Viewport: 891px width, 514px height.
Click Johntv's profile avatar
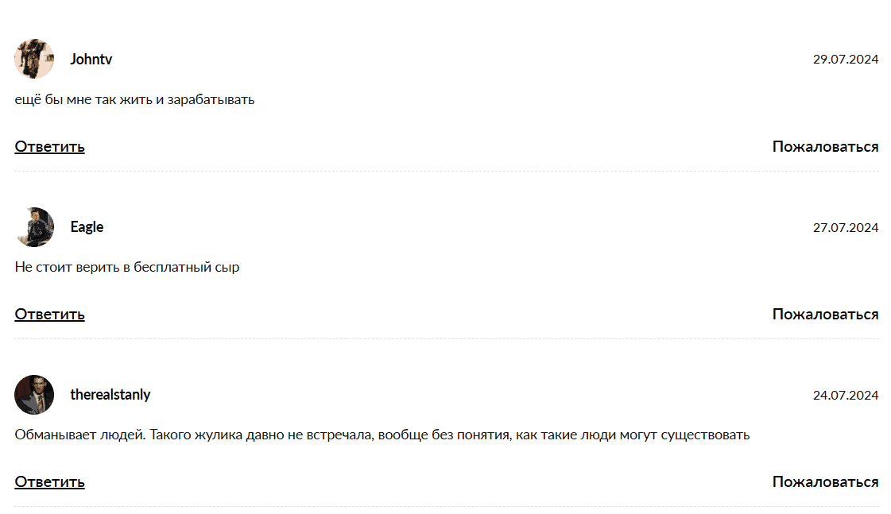pos(34,60)
